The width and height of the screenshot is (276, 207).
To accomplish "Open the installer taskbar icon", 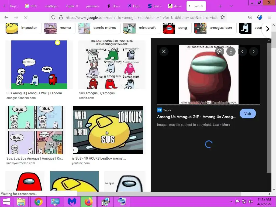I will [x=106, y=202].
